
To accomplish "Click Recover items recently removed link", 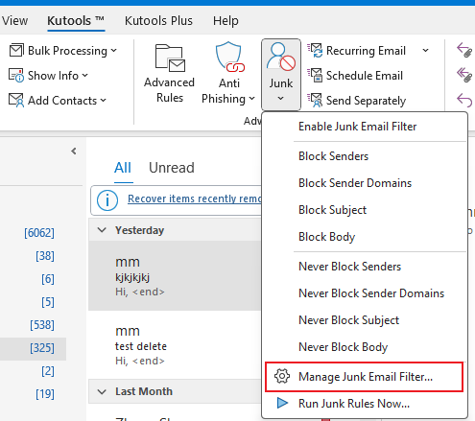I will tap(195, 199).
